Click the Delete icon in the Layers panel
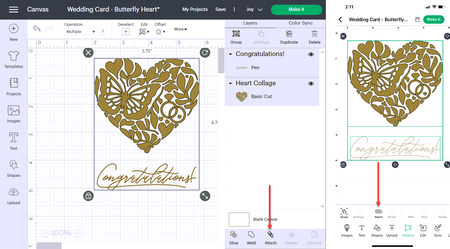Viewport: 450px width, 249px height. pos(314,37)
